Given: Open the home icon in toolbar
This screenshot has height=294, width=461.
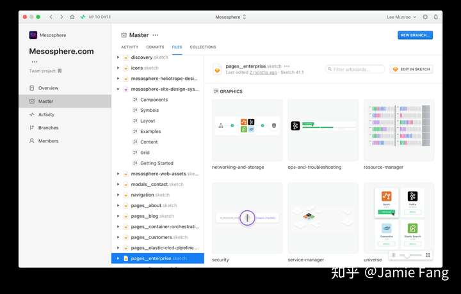Looking at the screenshot, I should click(x=72, y=17).
